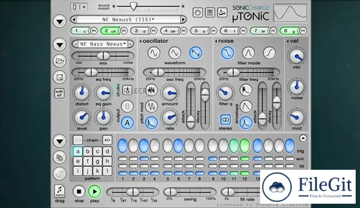
Task: Select the exponential noise envelope shape
Action: coord(246,90)
